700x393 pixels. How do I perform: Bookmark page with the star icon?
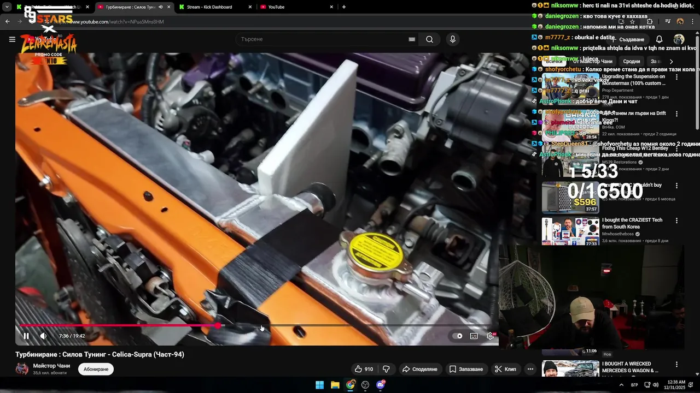click(x=632, y=22)
